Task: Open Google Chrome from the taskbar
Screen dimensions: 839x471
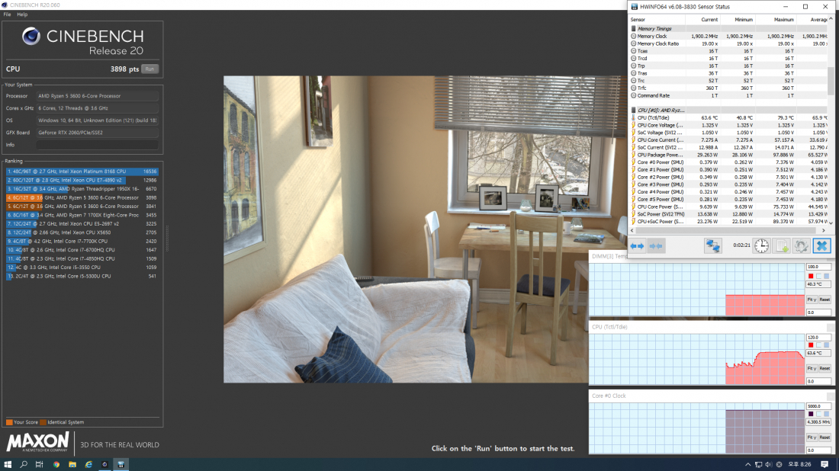Action: point(56,463)
